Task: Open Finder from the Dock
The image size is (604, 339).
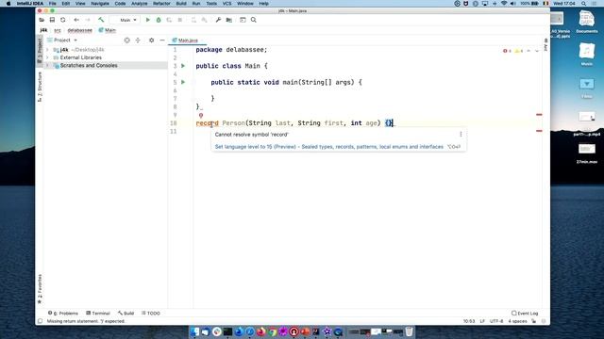Action: (195, 331)
